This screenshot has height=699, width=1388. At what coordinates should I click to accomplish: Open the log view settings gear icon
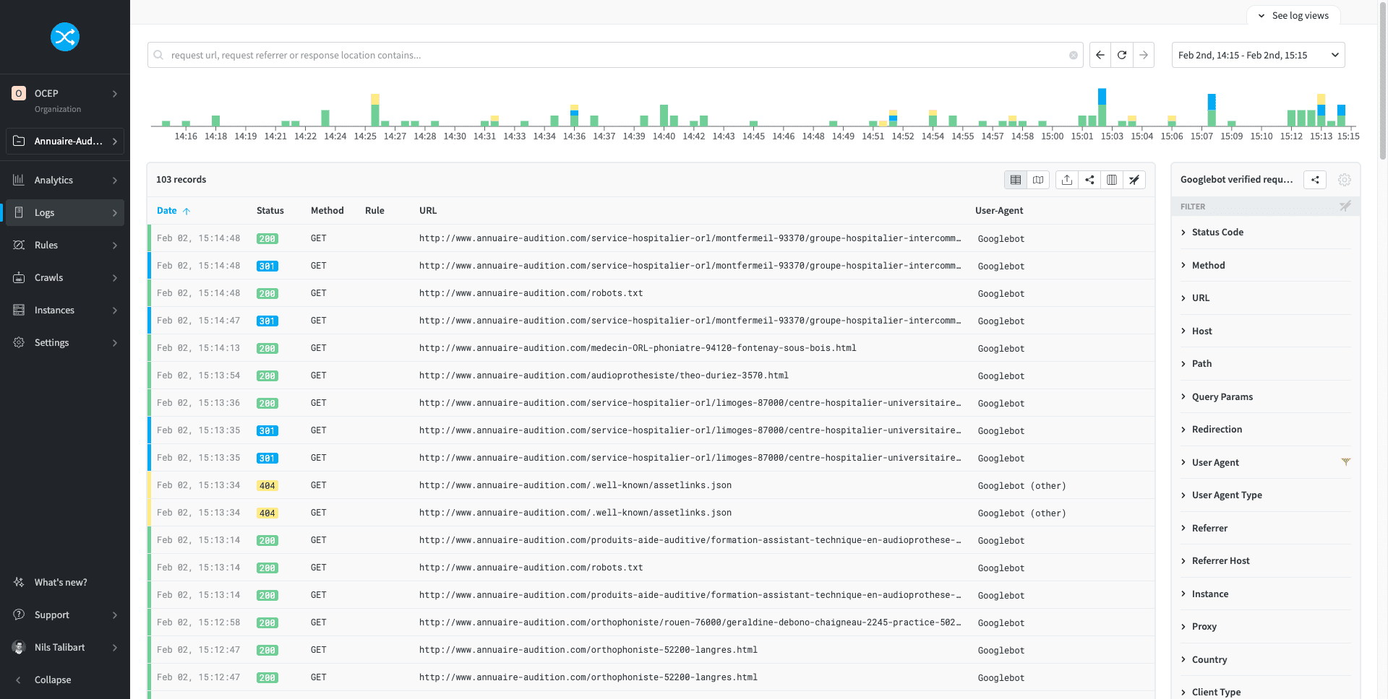click(1344, 180)
